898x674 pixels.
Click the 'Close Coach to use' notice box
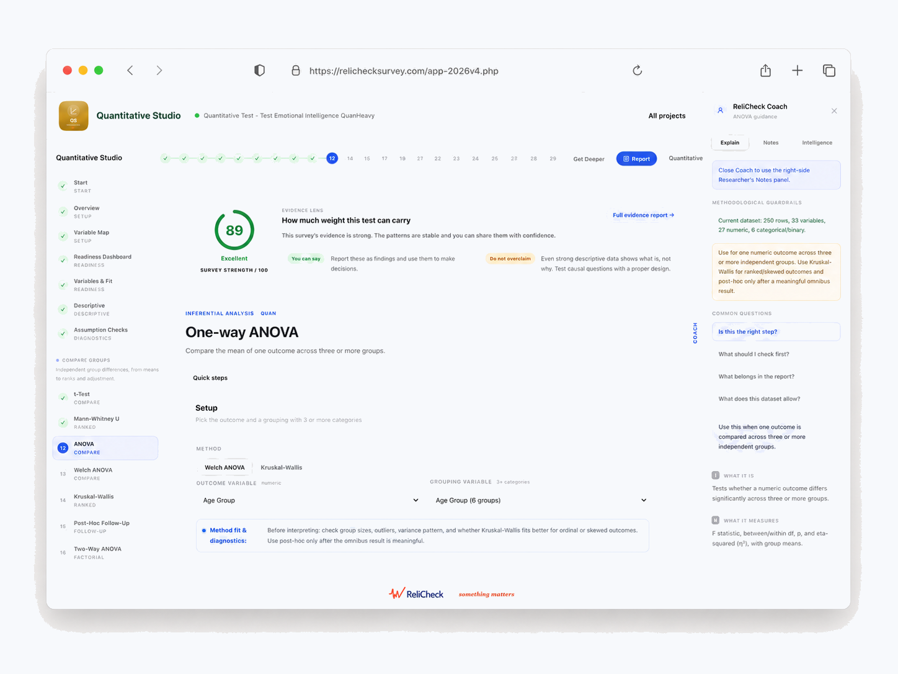tap(776, 175)
